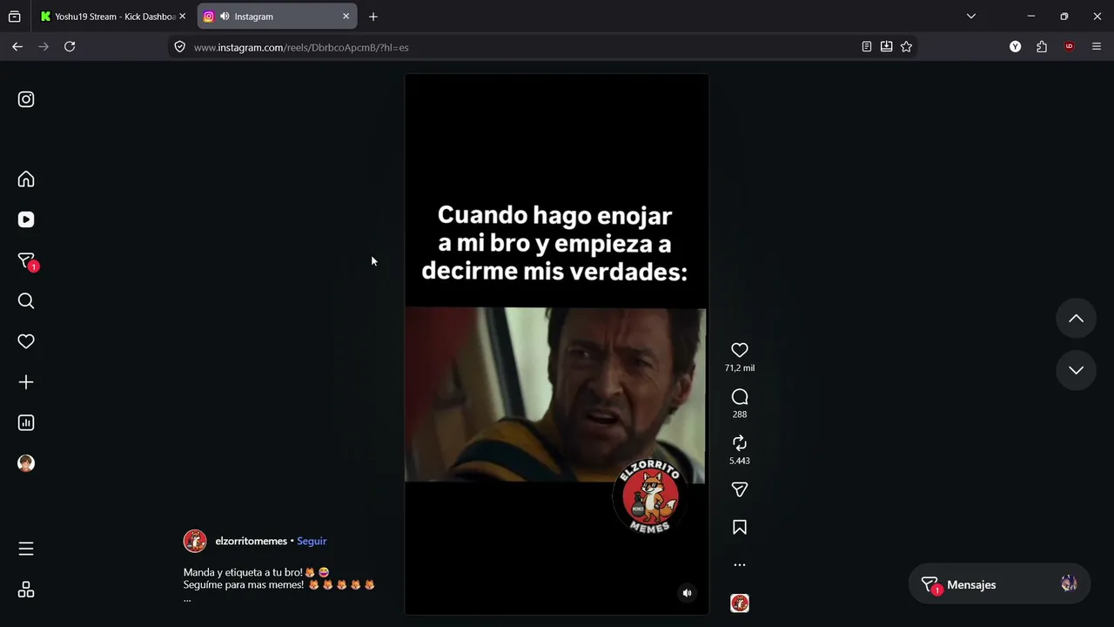Image resolution: width=1114 pixels, height=627 pixels.
Task: Open direct messages icon in sidebar
Action: [x=26, y=260]
